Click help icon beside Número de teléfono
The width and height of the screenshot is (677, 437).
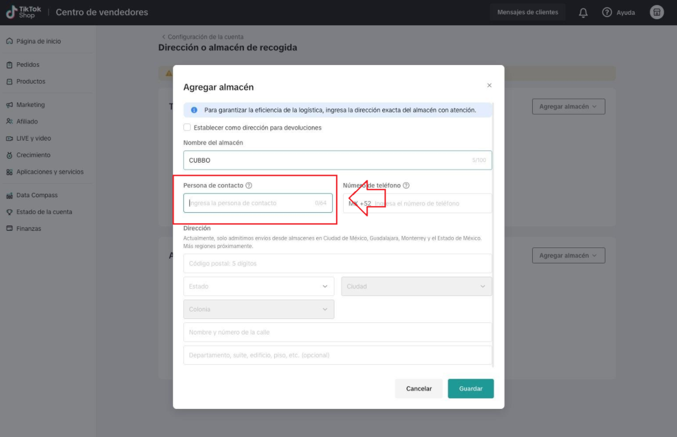(406, 186)
